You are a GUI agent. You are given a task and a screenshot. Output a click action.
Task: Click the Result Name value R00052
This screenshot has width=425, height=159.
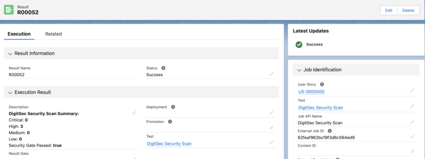pos(17,75)
